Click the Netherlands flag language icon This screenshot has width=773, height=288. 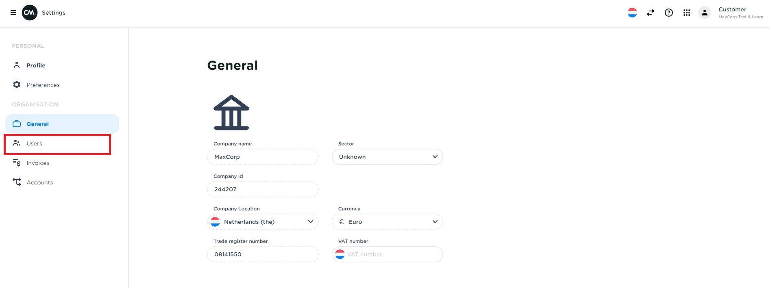coord(632,13)
